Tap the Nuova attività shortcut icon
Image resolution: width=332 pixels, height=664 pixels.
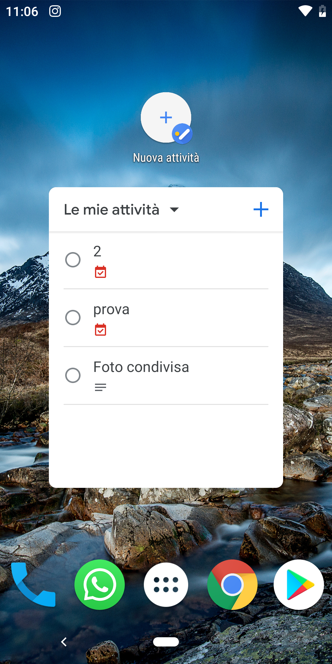pos(166,118)
